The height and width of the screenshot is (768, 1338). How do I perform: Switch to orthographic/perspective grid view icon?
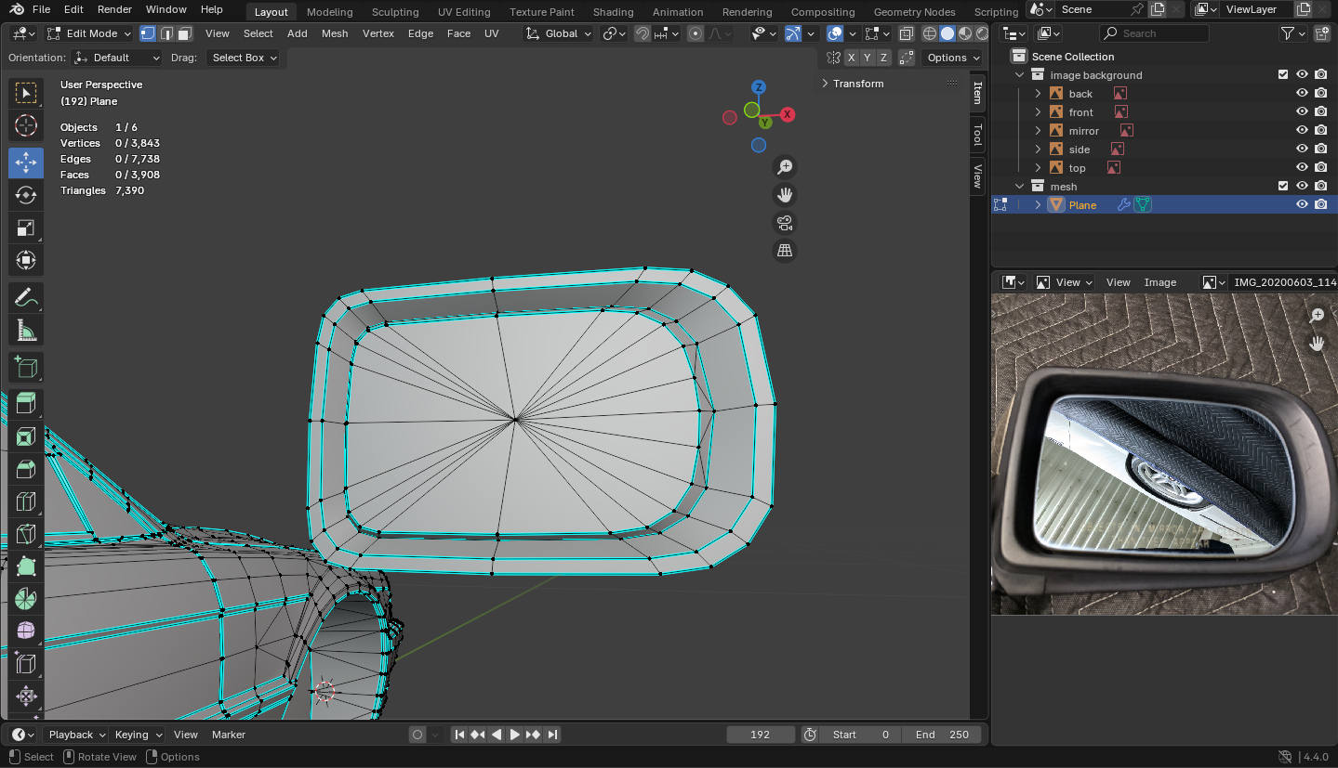pyautogui.click(x=785, y=251)
